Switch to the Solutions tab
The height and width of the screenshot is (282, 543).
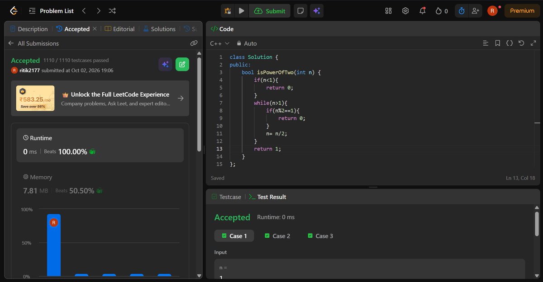click(x=159, y=29)
